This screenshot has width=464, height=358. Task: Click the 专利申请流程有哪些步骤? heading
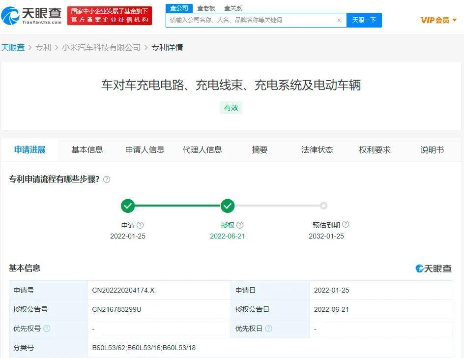click(54, 179)
